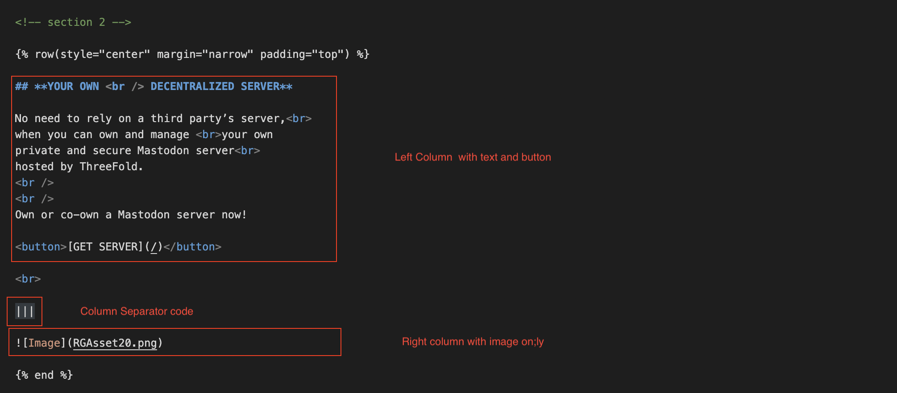Click the padding="top" attribute
Viewport: 897px width, 393px height.
(x=304, y=54)
